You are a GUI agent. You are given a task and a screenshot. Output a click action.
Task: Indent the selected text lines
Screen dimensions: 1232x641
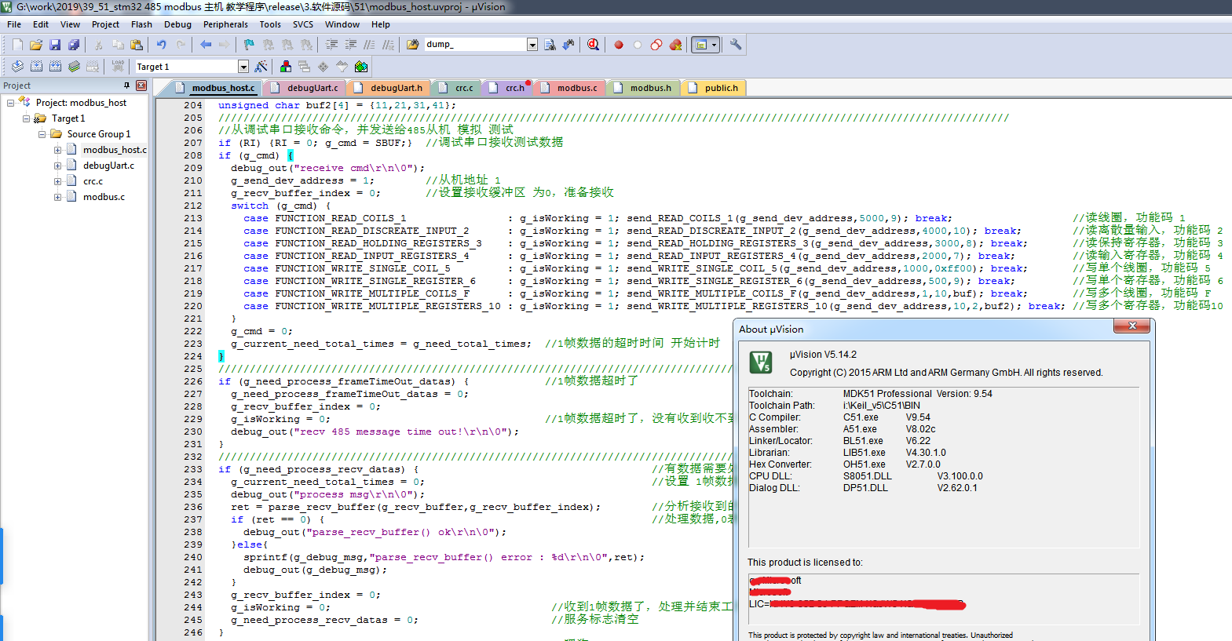coord(332,45)
